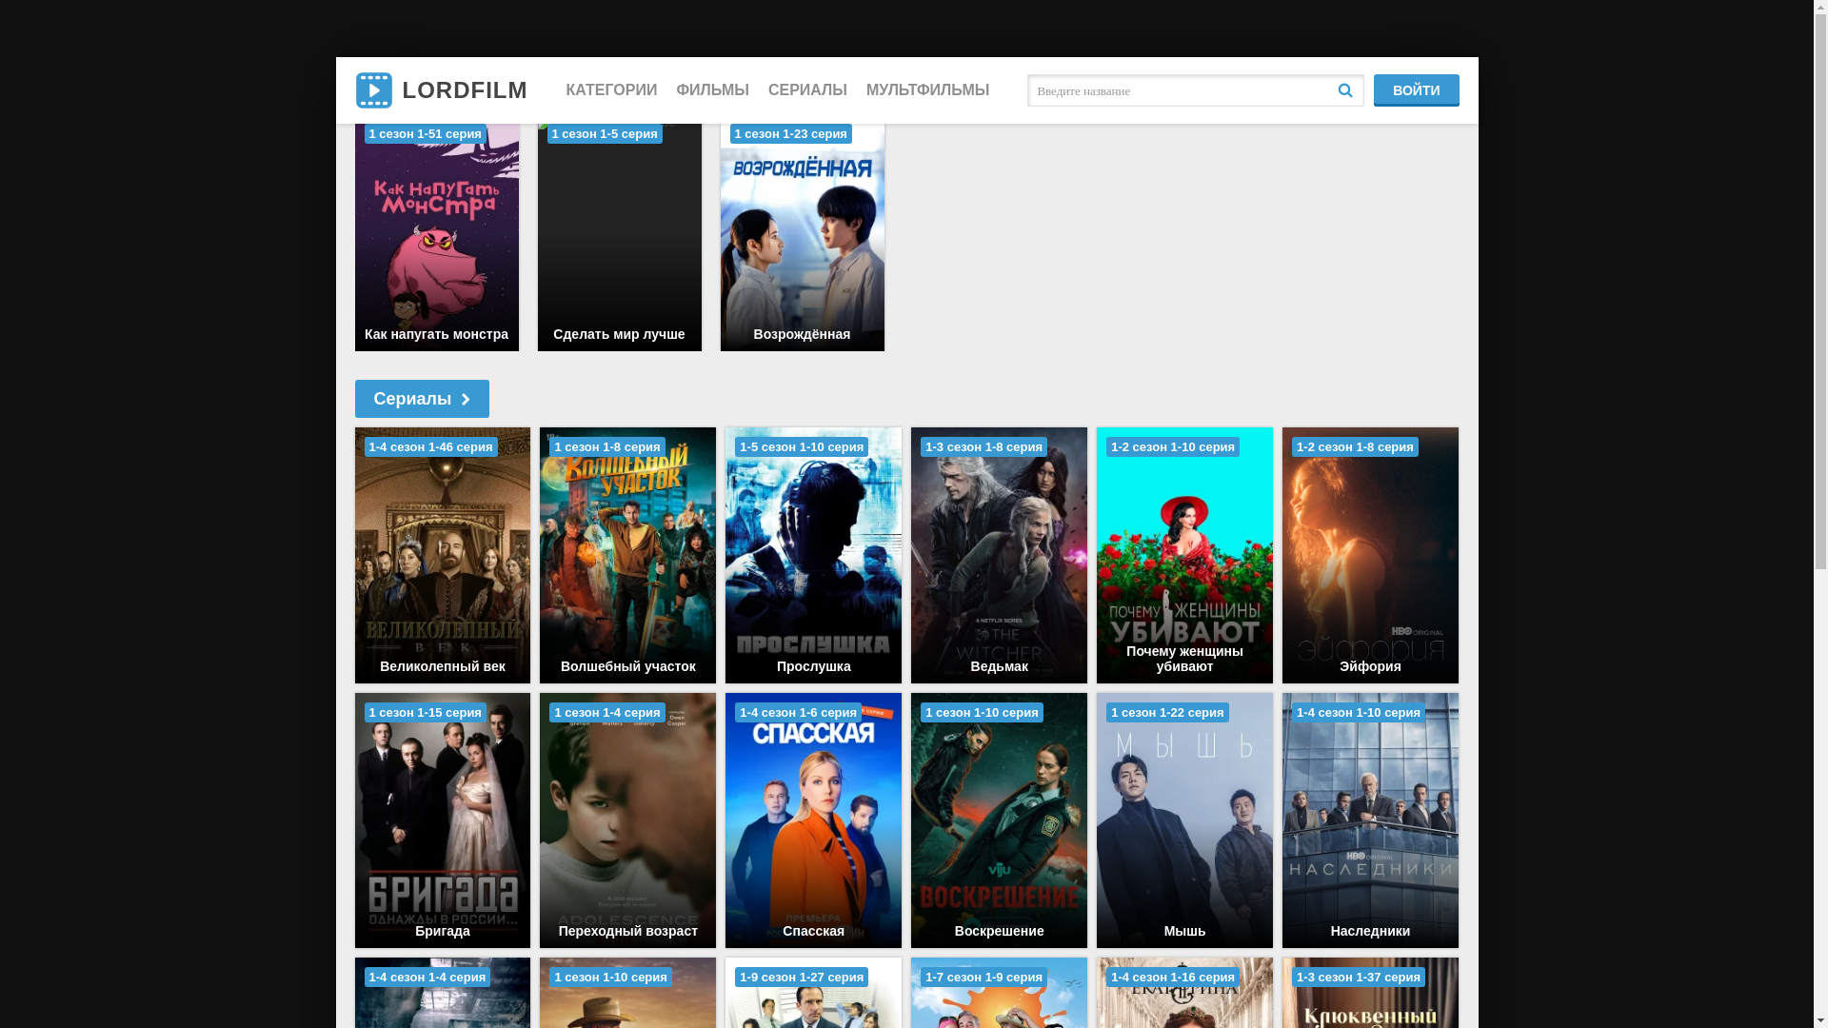
Task: Open the Мультфильмы menu item
Action: point(927,90)
